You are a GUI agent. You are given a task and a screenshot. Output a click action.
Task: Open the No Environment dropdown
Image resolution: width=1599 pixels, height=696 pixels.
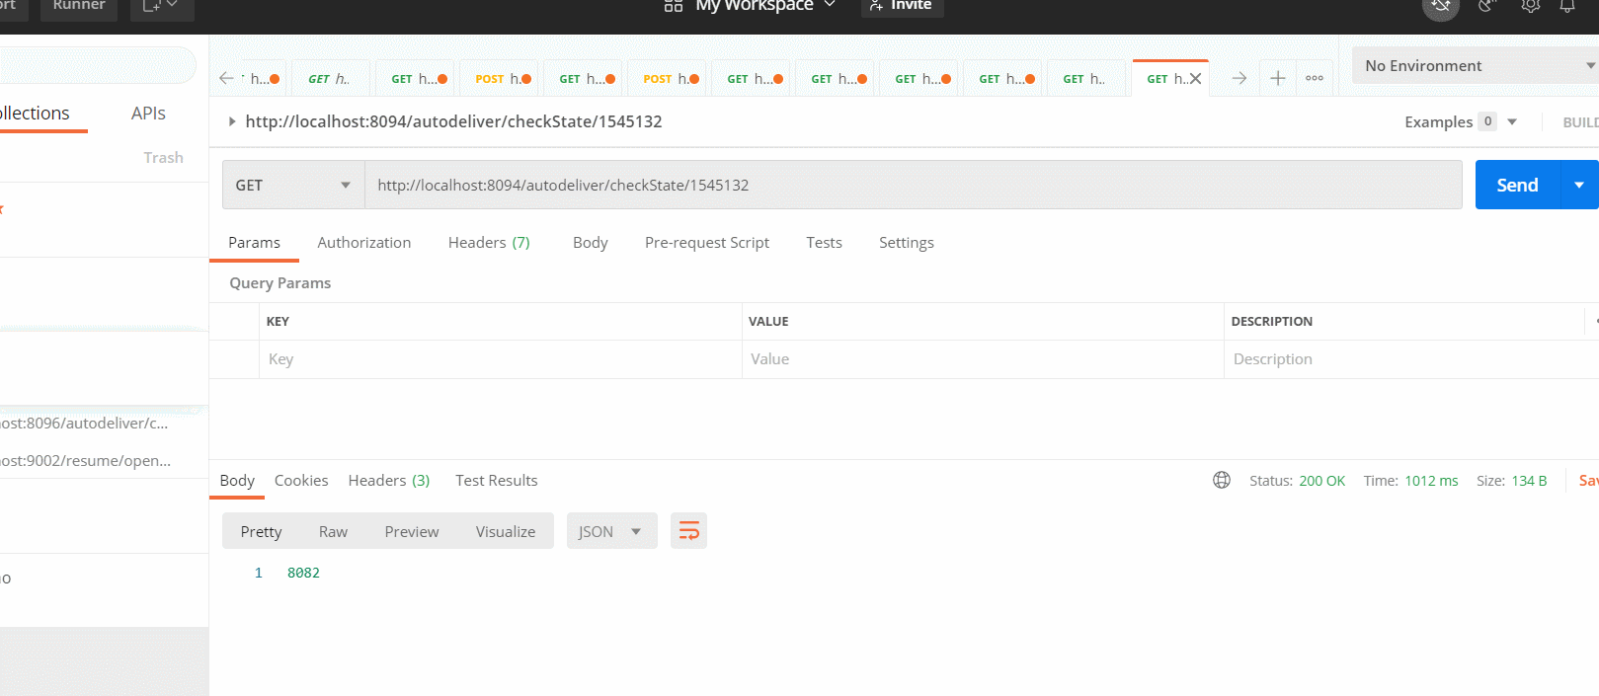[x=1475, y=66]
